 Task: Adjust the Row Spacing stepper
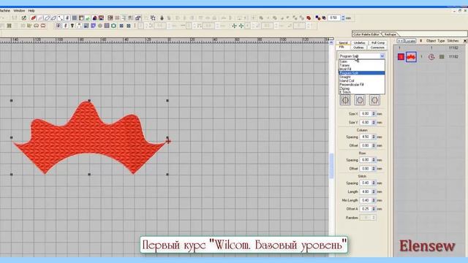tap(374, 160)
